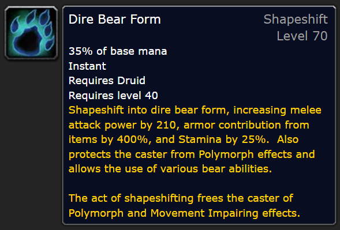Click the Requires level 40 line
This screenshot has height=230, width=340.
[x=113, y=96]
